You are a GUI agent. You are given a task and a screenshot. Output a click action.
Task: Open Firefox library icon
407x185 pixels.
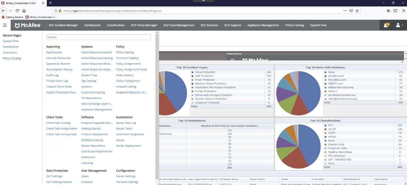[388, 11]
